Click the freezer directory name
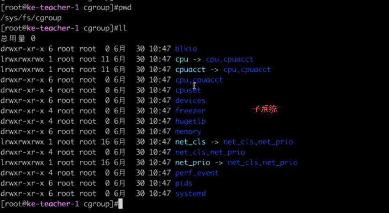The width and height of the screenshot is (389, 213). [190, 111]
